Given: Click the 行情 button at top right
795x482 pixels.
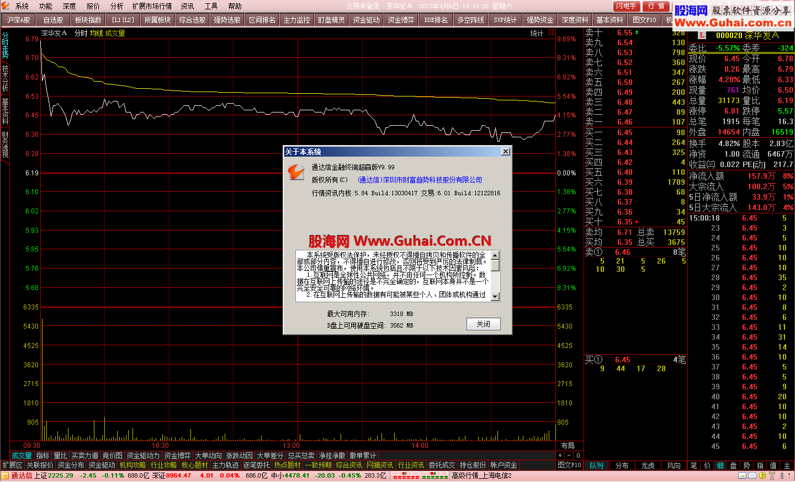Looking at the screenshot, I should (656, 6).
